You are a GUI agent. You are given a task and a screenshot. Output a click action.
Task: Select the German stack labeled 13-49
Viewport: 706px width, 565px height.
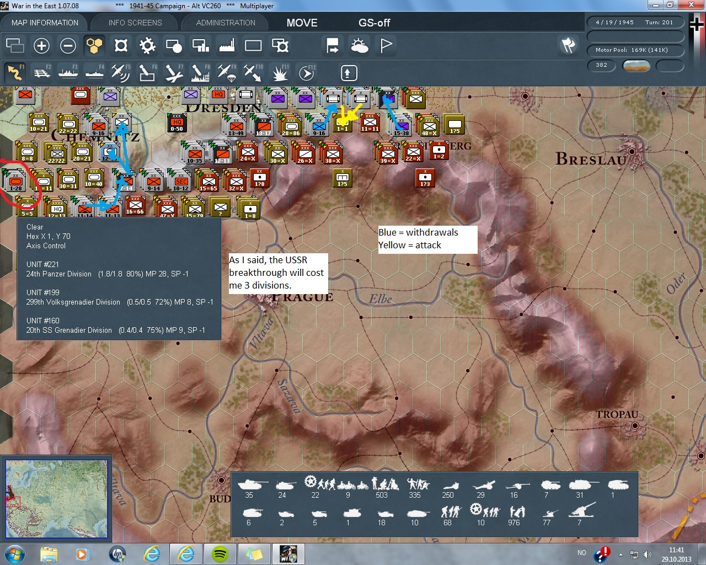point(236,125)
